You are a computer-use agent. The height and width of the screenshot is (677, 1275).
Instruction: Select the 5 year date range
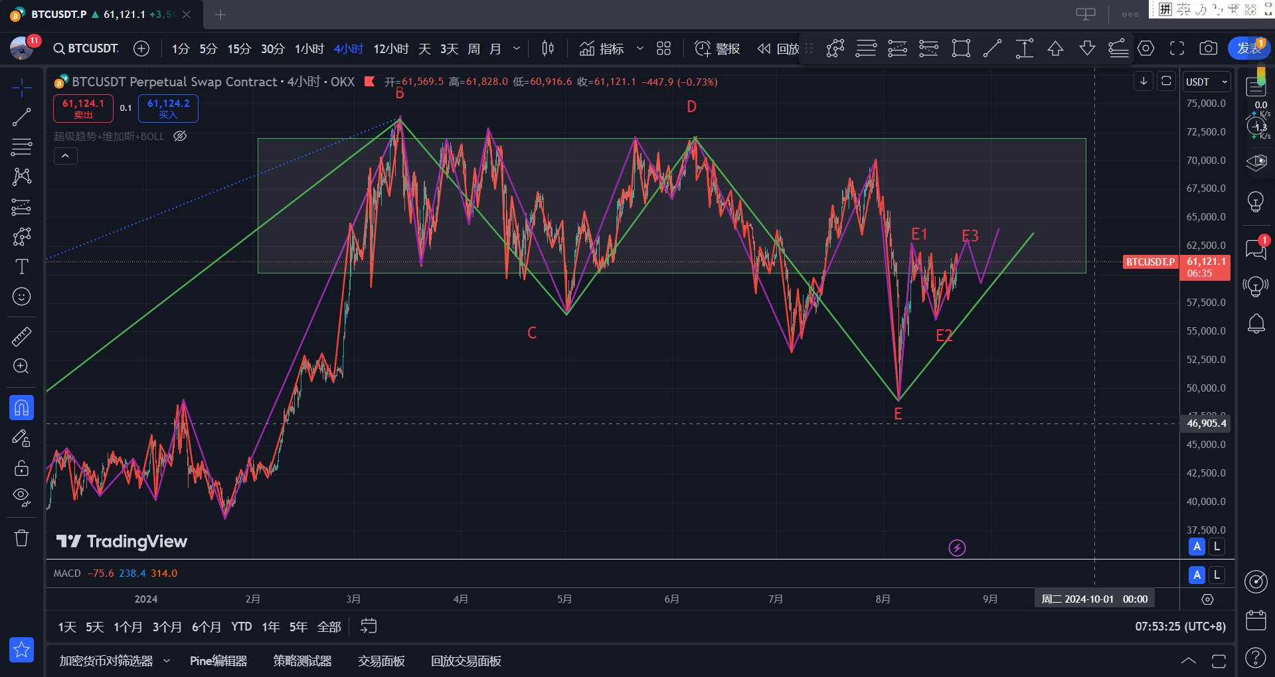tap(298, 627)
